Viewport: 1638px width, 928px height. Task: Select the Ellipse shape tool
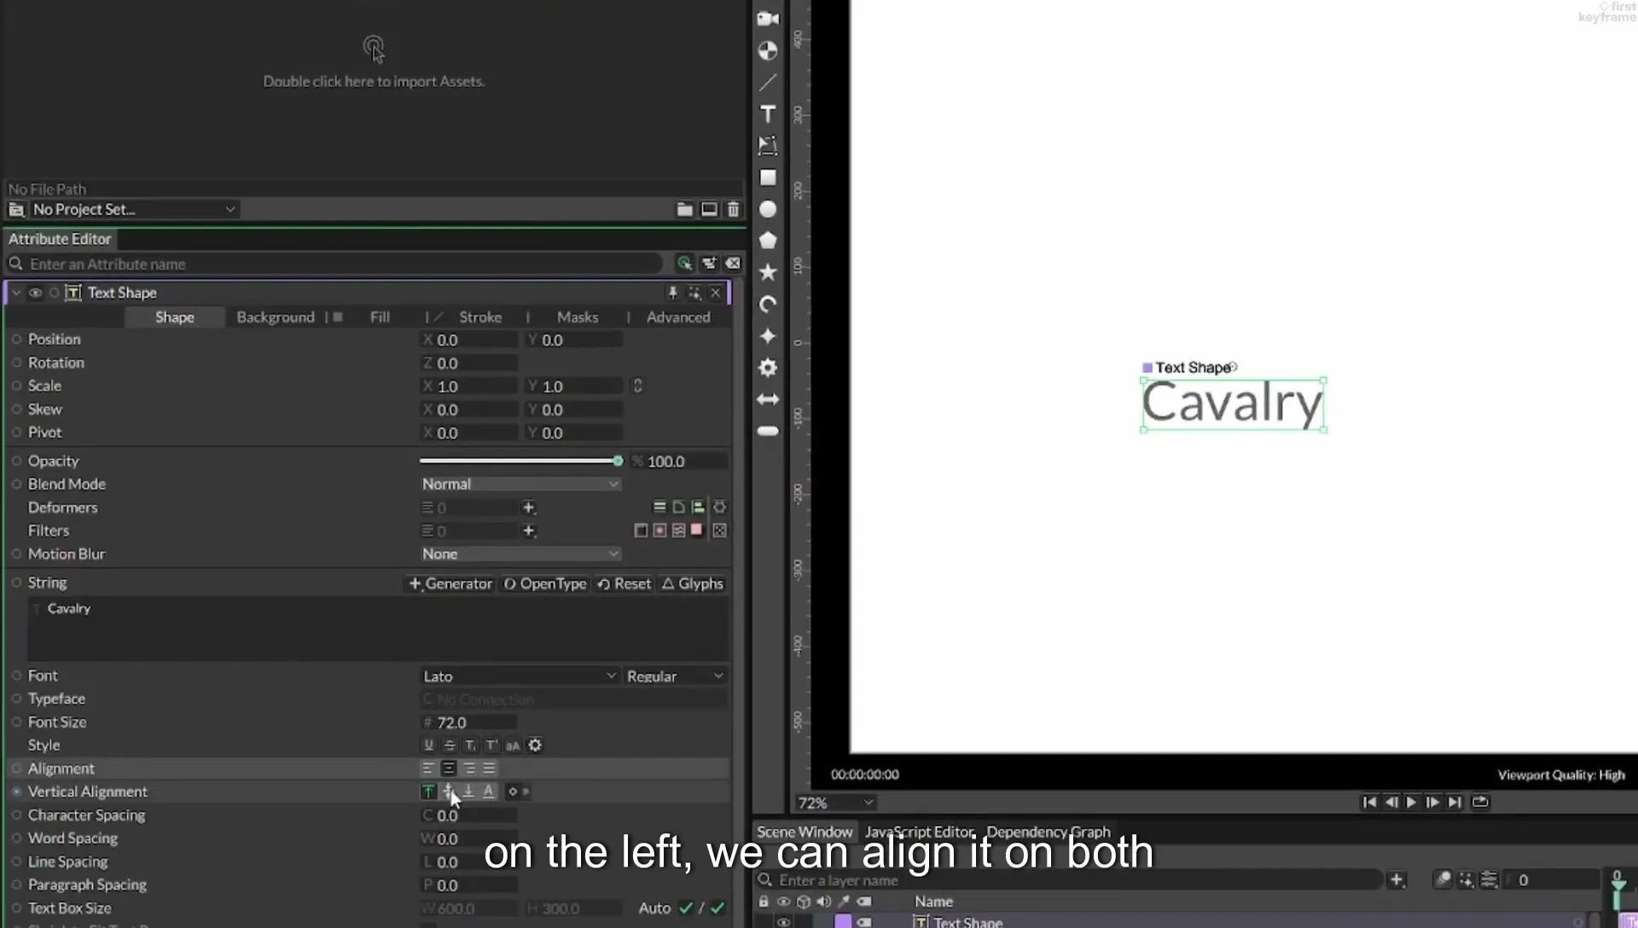[x=768, y=209]
